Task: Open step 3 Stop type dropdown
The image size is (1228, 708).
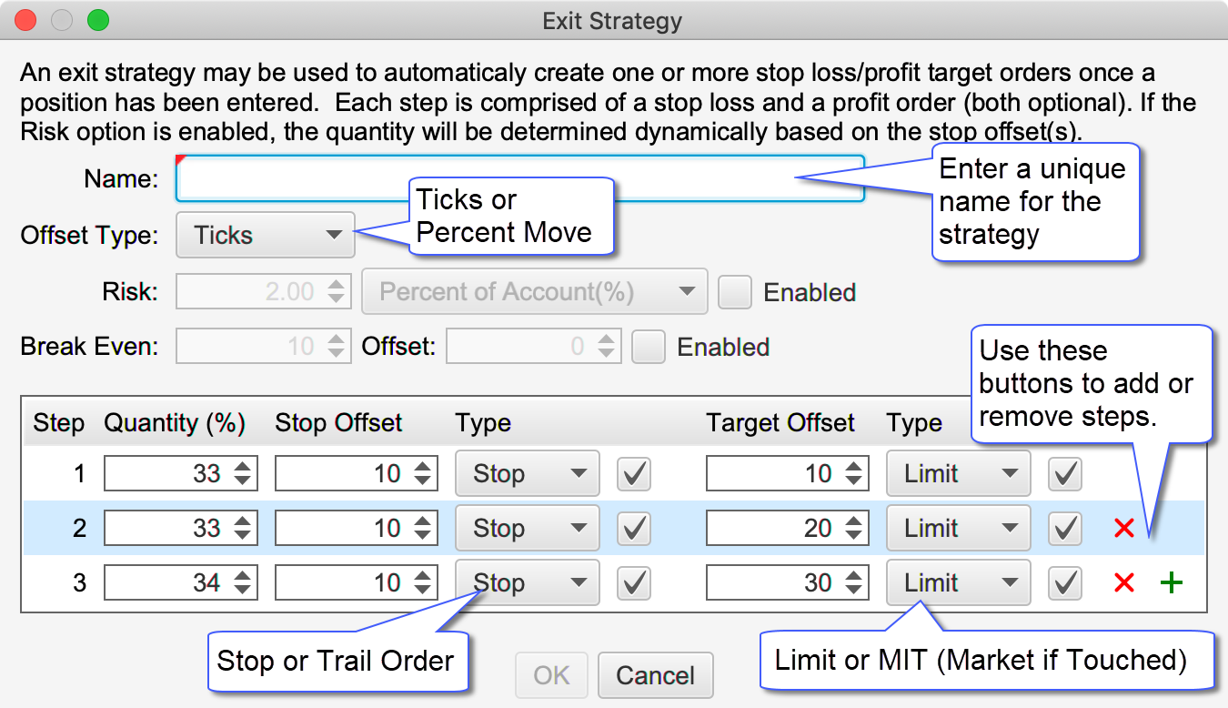Action: click(x=527, y=582)
